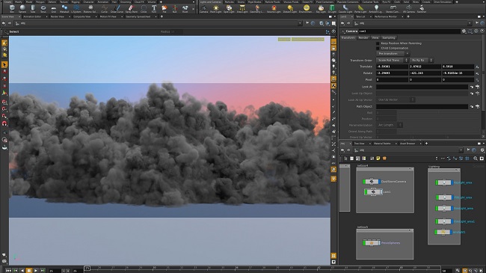Open the viewport path dropdown arrow
This screenshot has height=273, width=486.
(x=299, y=23)
